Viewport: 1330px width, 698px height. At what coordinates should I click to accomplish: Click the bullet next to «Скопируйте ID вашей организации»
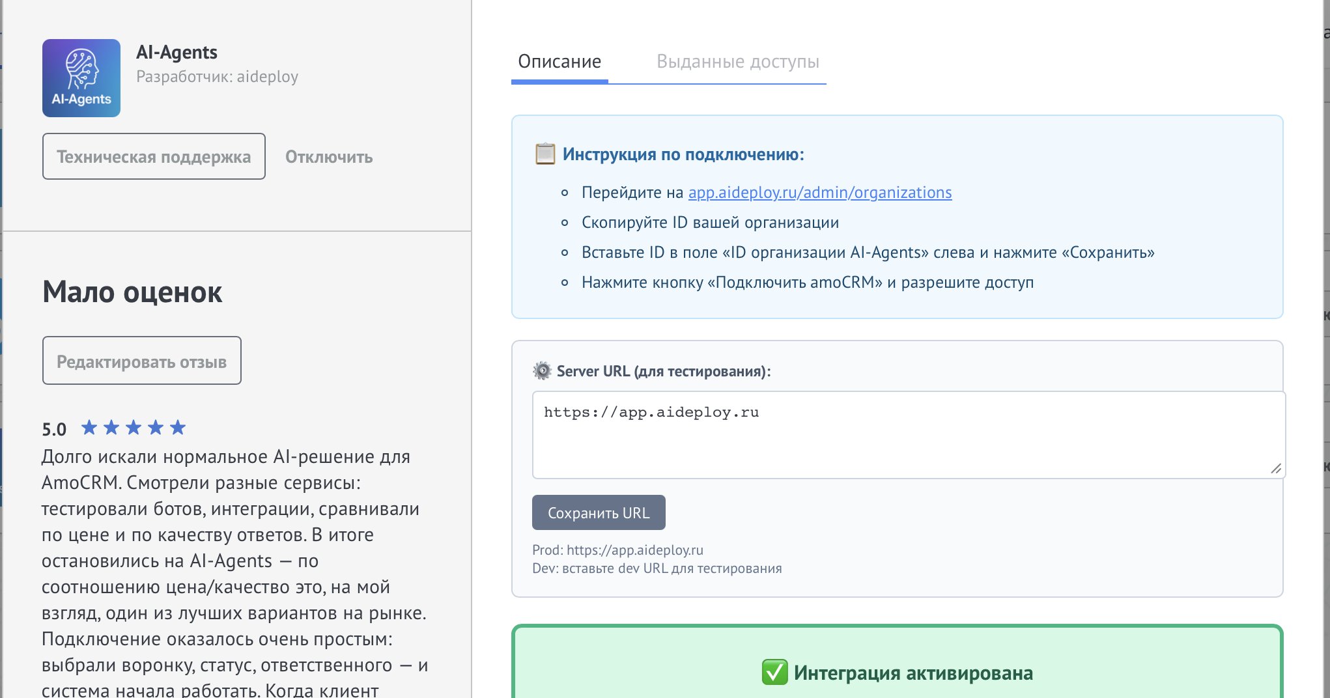[x=563, y=223]
